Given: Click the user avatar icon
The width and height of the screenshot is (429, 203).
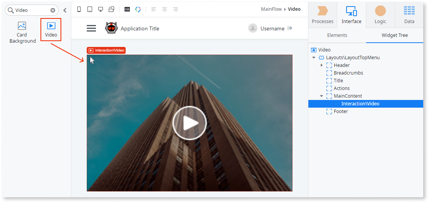Looking at the screenshot, I should 253,28.
